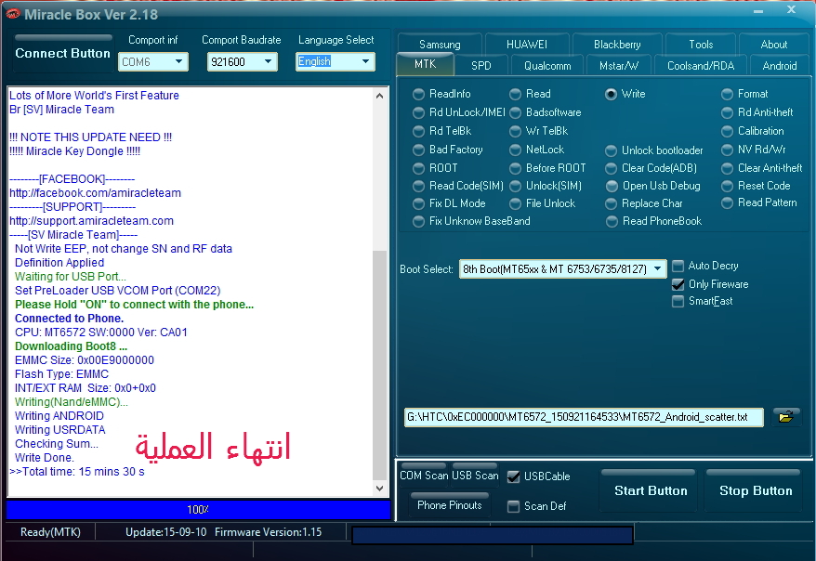816x561 pixels.
Task: Toggle the USBCable checkbox
Action: pos(513,476)
